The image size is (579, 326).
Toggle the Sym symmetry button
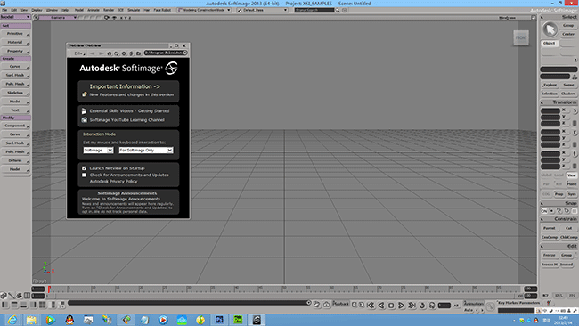point(572,194)
